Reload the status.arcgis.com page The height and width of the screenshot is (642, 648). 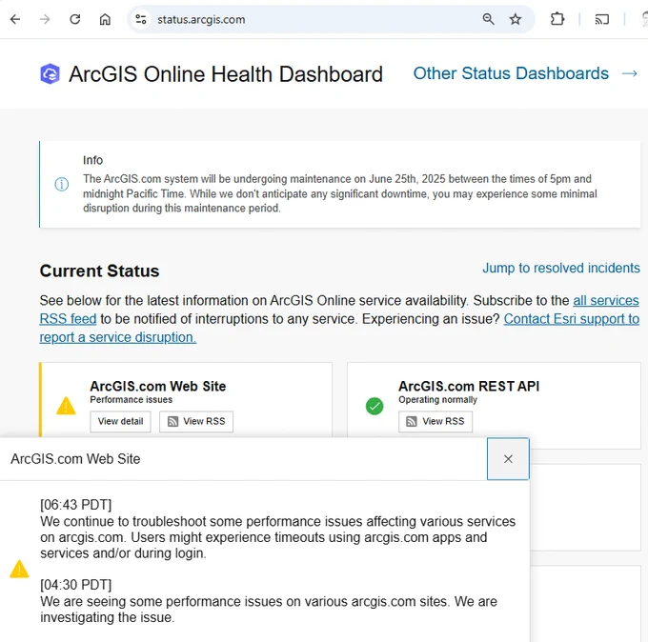pos(74,19)
